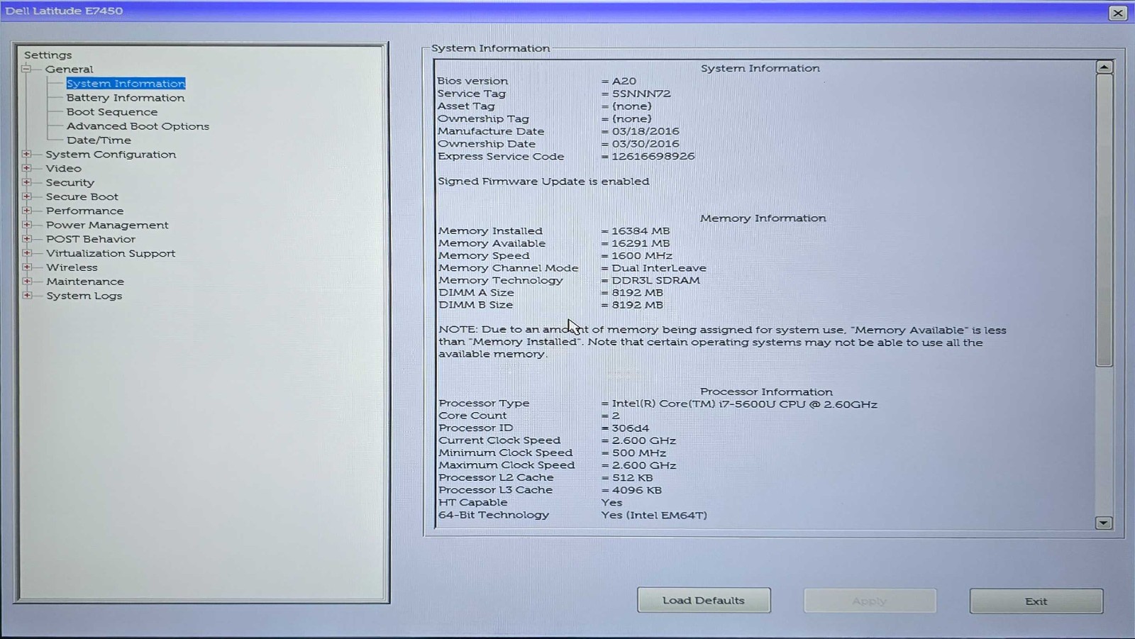Click the Core Count row
1135x639 pixels.
pos(529,416)
